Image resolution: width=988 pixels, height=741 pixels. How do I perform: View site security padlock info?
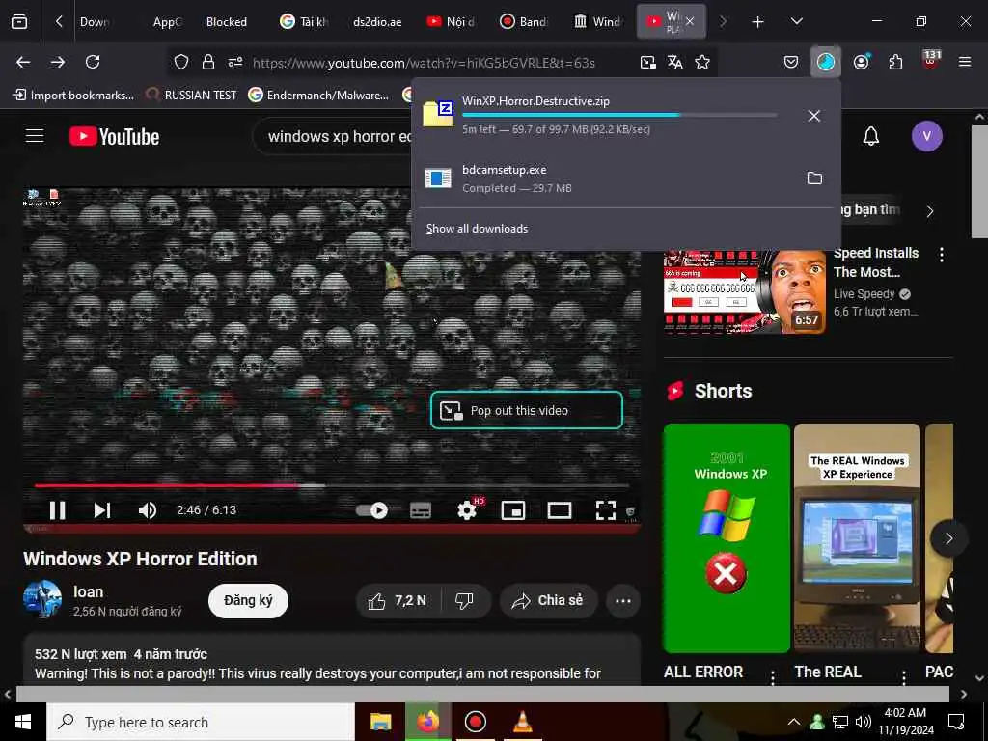click(x=208, y=62)
